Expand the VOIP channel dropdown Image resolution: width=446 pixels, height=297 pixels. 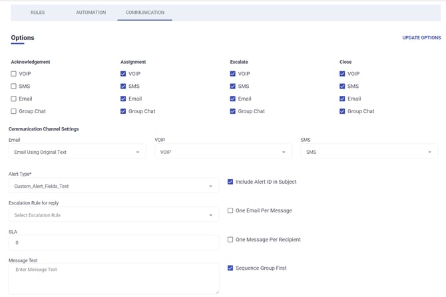[223, 152]
